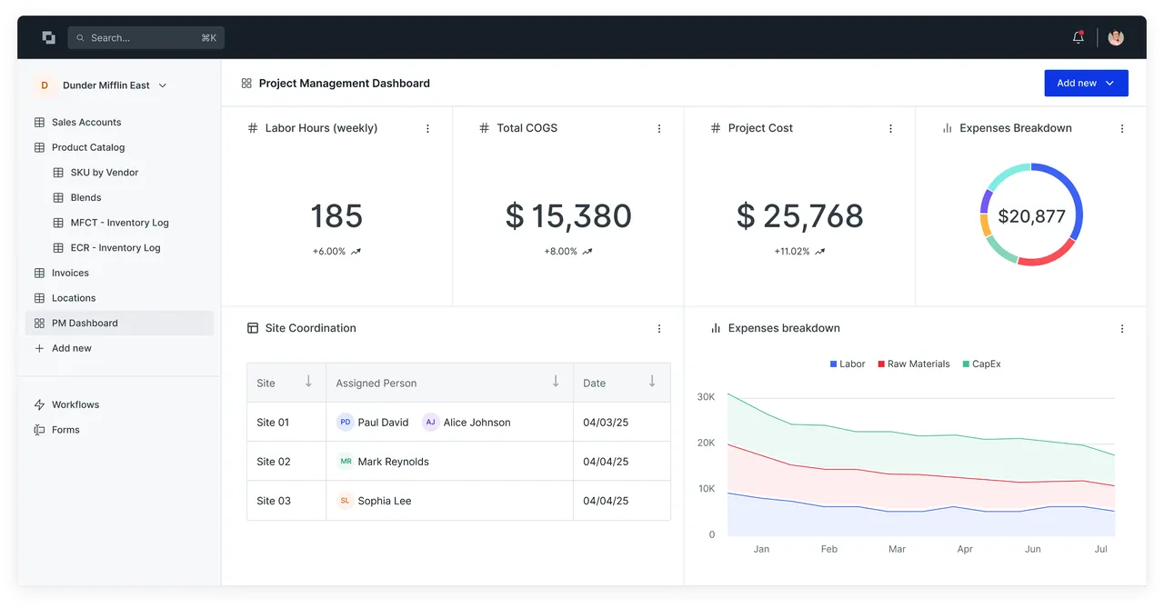
Task: Select PM Dashboard in sidebar
Action: pyautogui.click(x=119, y=323)
